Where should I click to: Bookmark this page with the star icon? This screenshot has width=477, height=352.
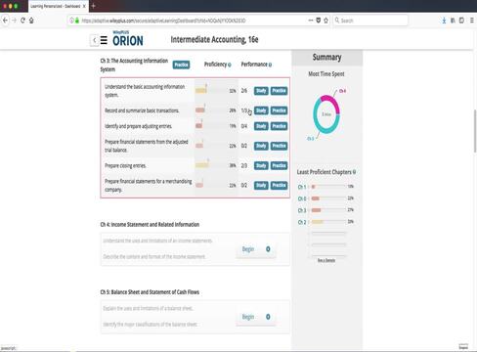coord(325,21)
